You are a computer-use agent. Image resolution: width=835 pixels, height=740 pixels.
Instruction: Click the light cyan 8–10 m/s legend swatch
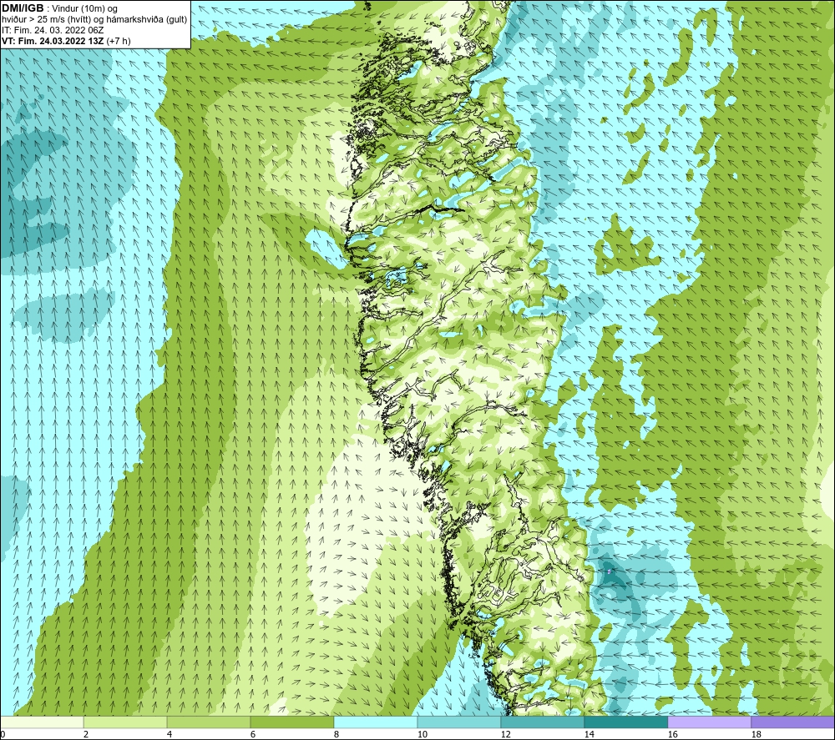376,722
